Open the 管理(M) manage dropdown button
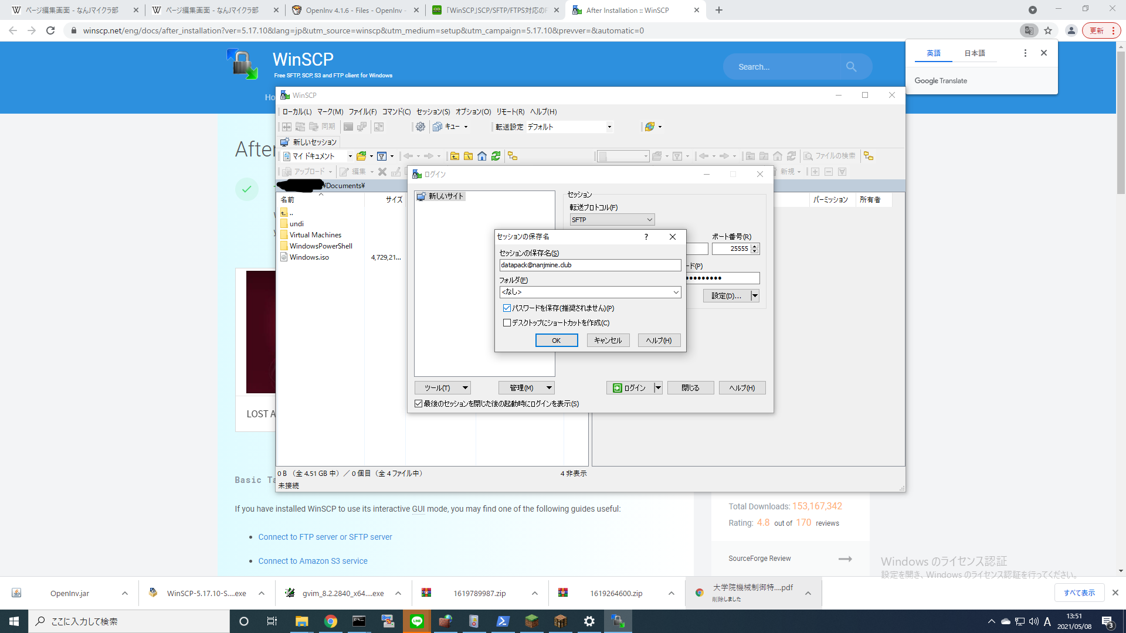This screenshot has height=633, width=1126. (x=527, y=388)
